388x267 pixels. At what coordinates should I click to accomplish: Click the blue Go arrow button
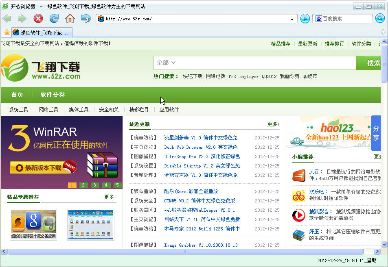(305, 19)
